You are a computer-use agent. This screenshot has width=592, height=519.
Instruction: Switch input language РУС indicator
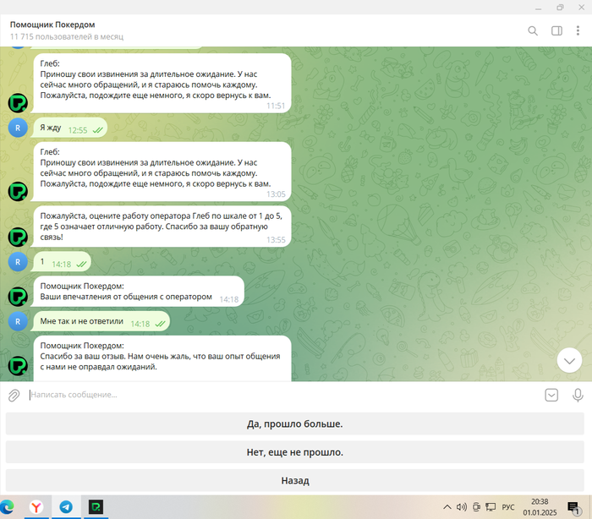pos(508,507)
